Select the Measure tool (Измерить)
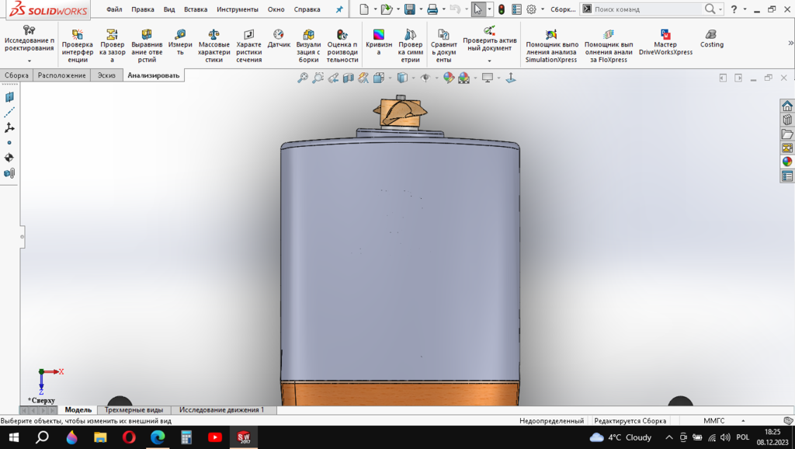 [180, 46]
